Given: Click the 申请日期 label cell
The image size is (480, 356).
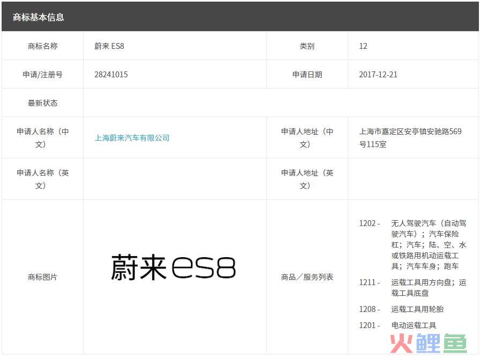Looking at the screenshot, I should (x=307, y=75).
